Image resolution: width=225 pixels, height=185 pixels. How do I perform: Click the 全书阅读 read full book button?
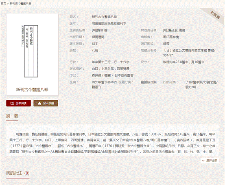[x=18, y=103]
